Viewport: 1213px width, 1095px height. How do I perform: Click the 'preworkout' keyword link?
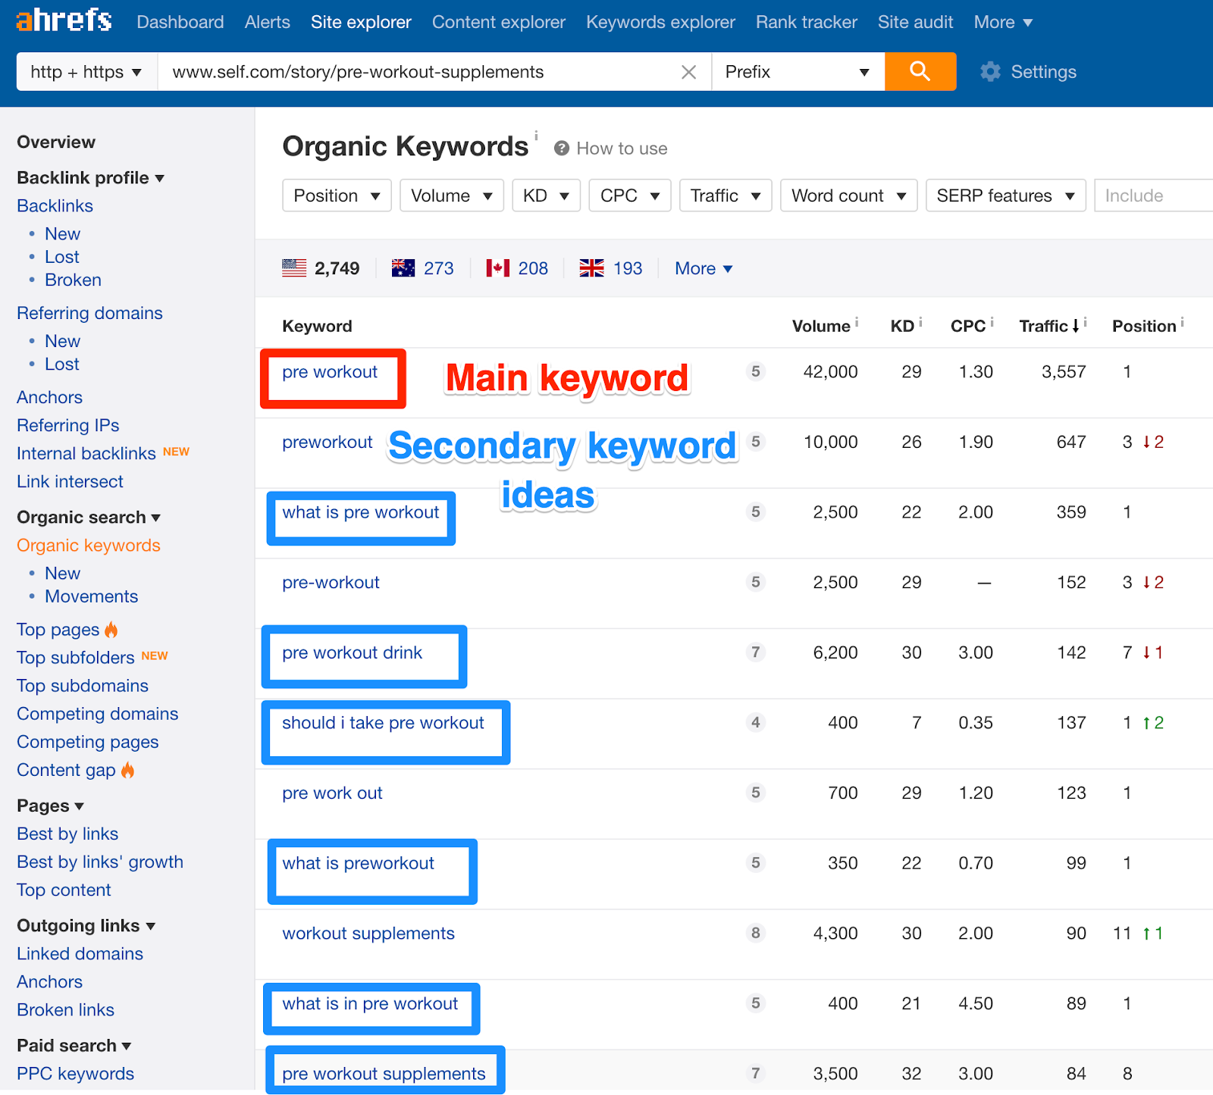tap(328, 442)
